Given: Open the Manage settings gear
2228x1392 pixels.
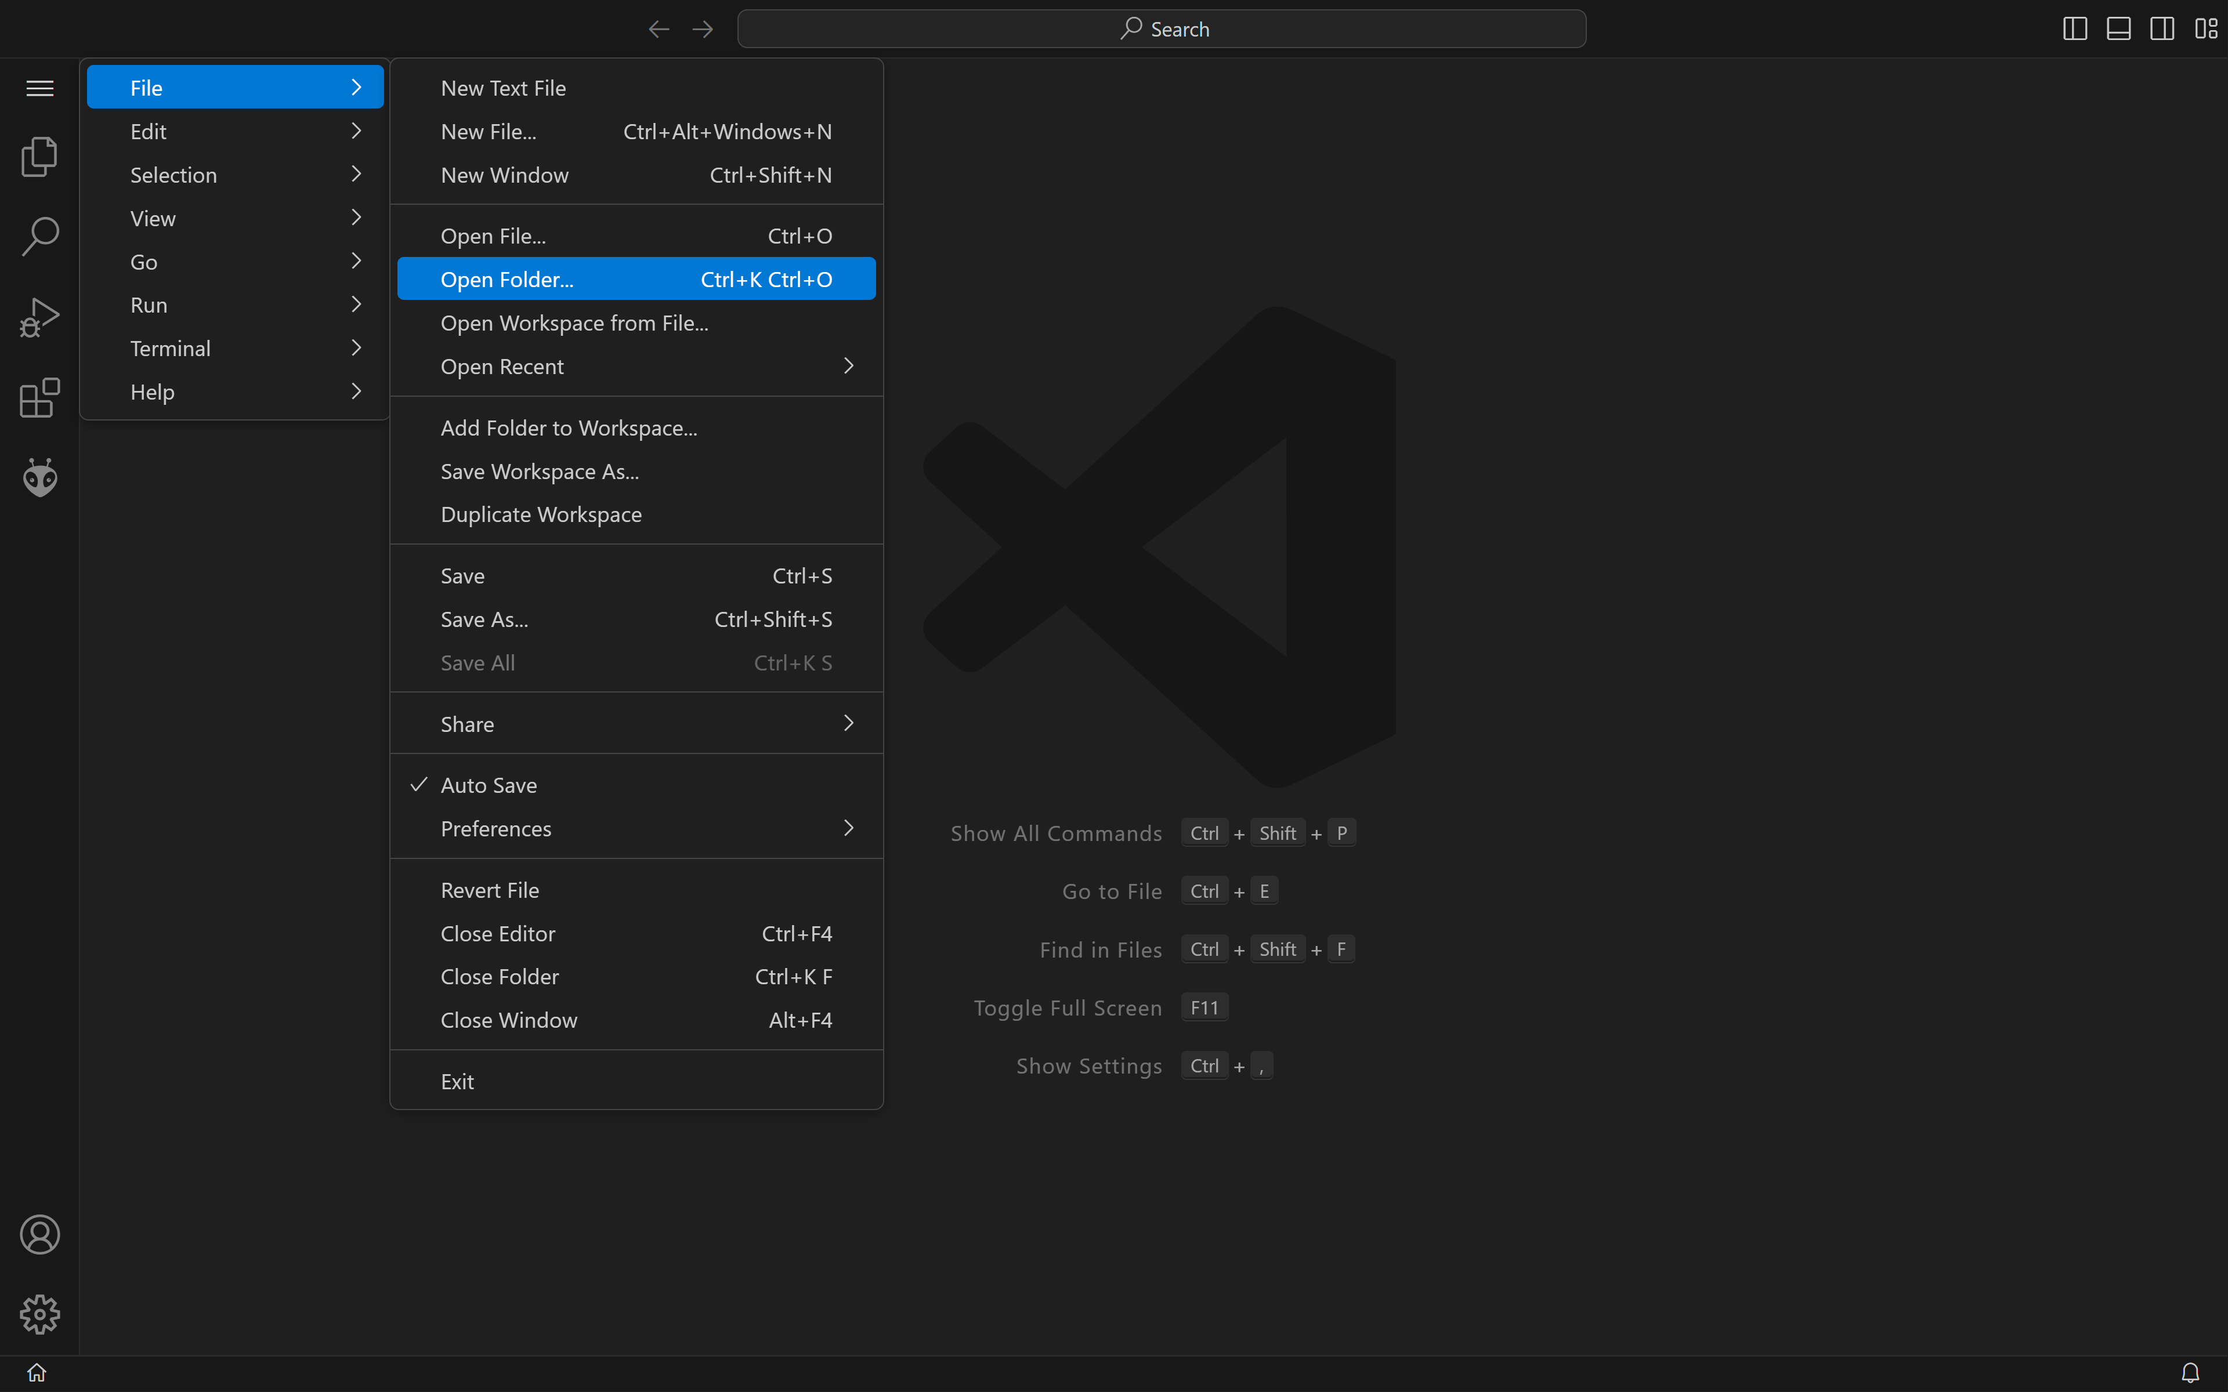Looking at the screenshot, I should tap(39, 1314).
